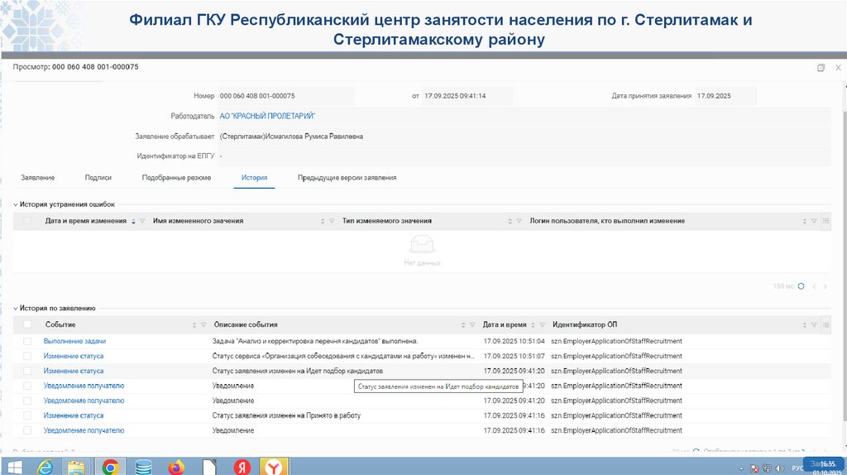The image size is (847, 475).
Task: Select all rows in error history table
Action: click(27, 221)
